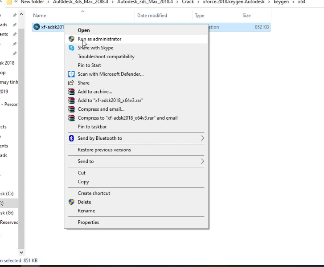Expand arrow for Send by Bluetooth to
This screenshot has width=324, height=267.
point(202,138)
